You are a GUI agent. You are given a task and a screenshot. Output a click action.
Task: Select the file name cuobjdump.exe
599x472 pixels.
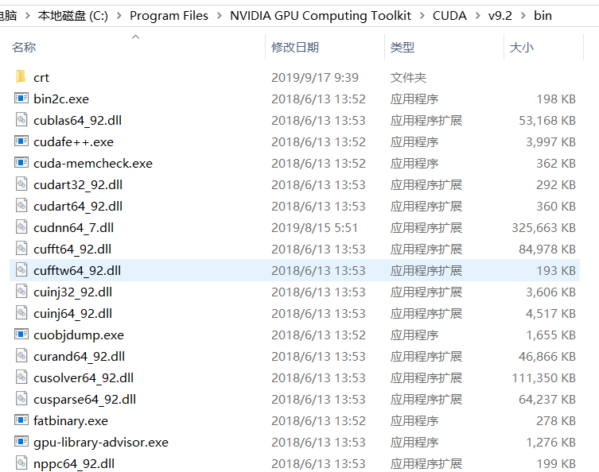79,335
